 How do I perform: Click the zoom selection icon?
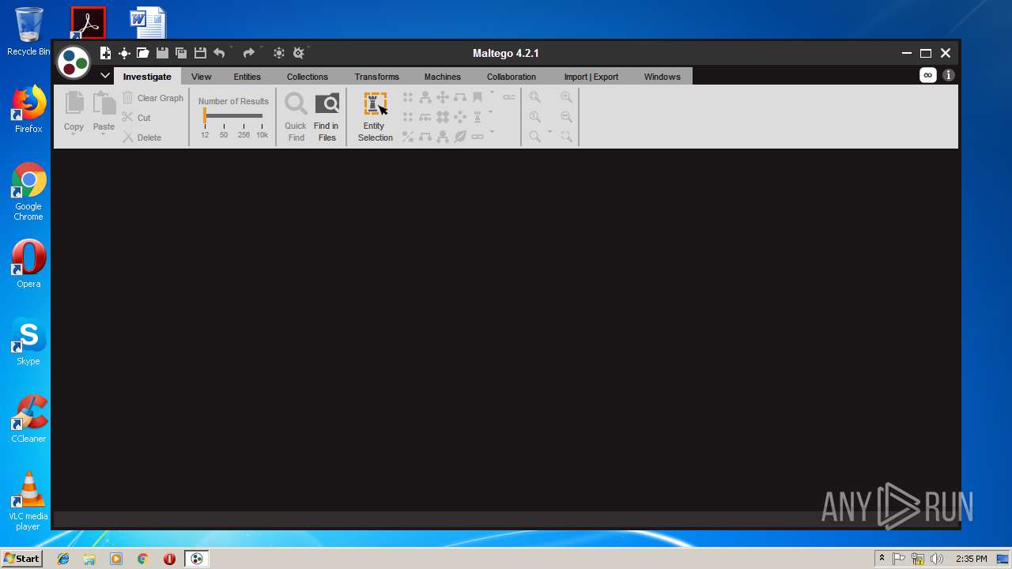pos(566,136)
